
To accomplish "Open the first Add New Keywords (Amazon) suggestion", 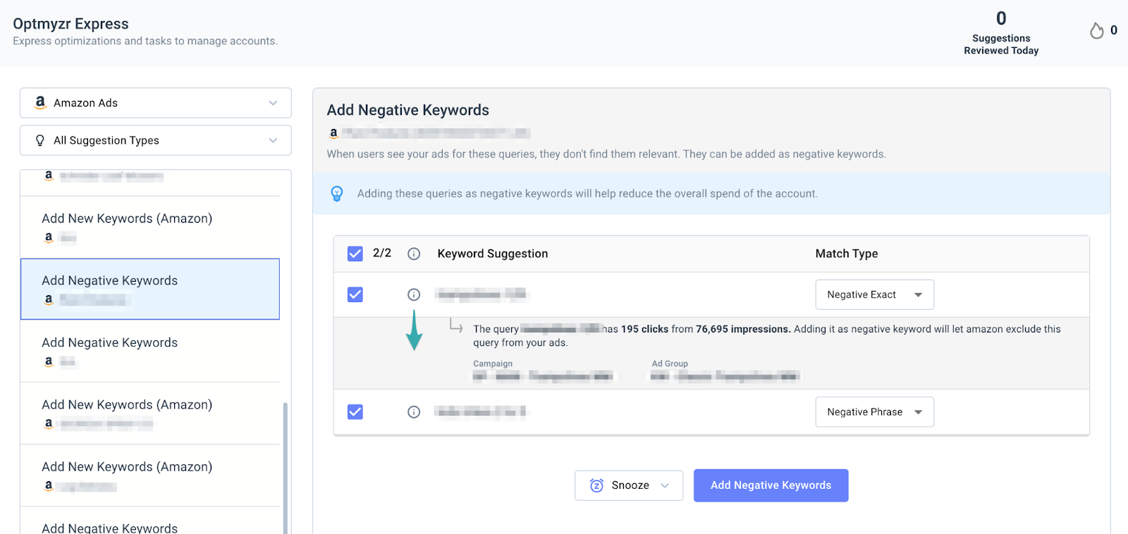I will pyautogui.click(x=150, y=227).
